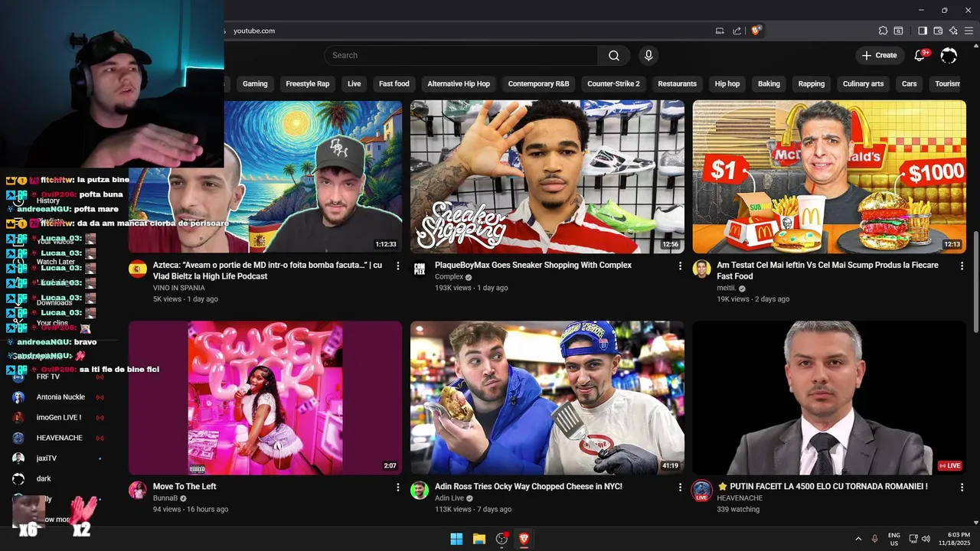The image size is (980, 551).
Task: Click HEAVENACHE live channel avatar under video
Action: pyautogui.click(x=701, y=491)
